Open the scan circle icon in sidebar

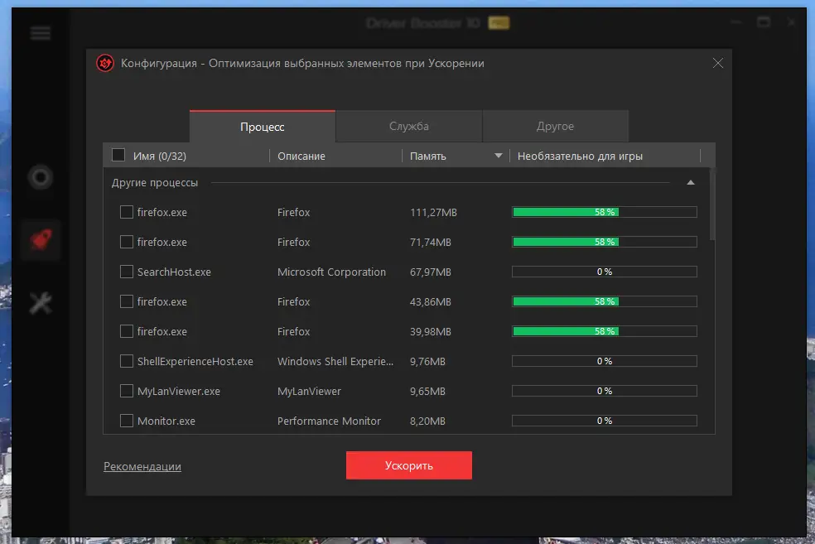[40, 177]
